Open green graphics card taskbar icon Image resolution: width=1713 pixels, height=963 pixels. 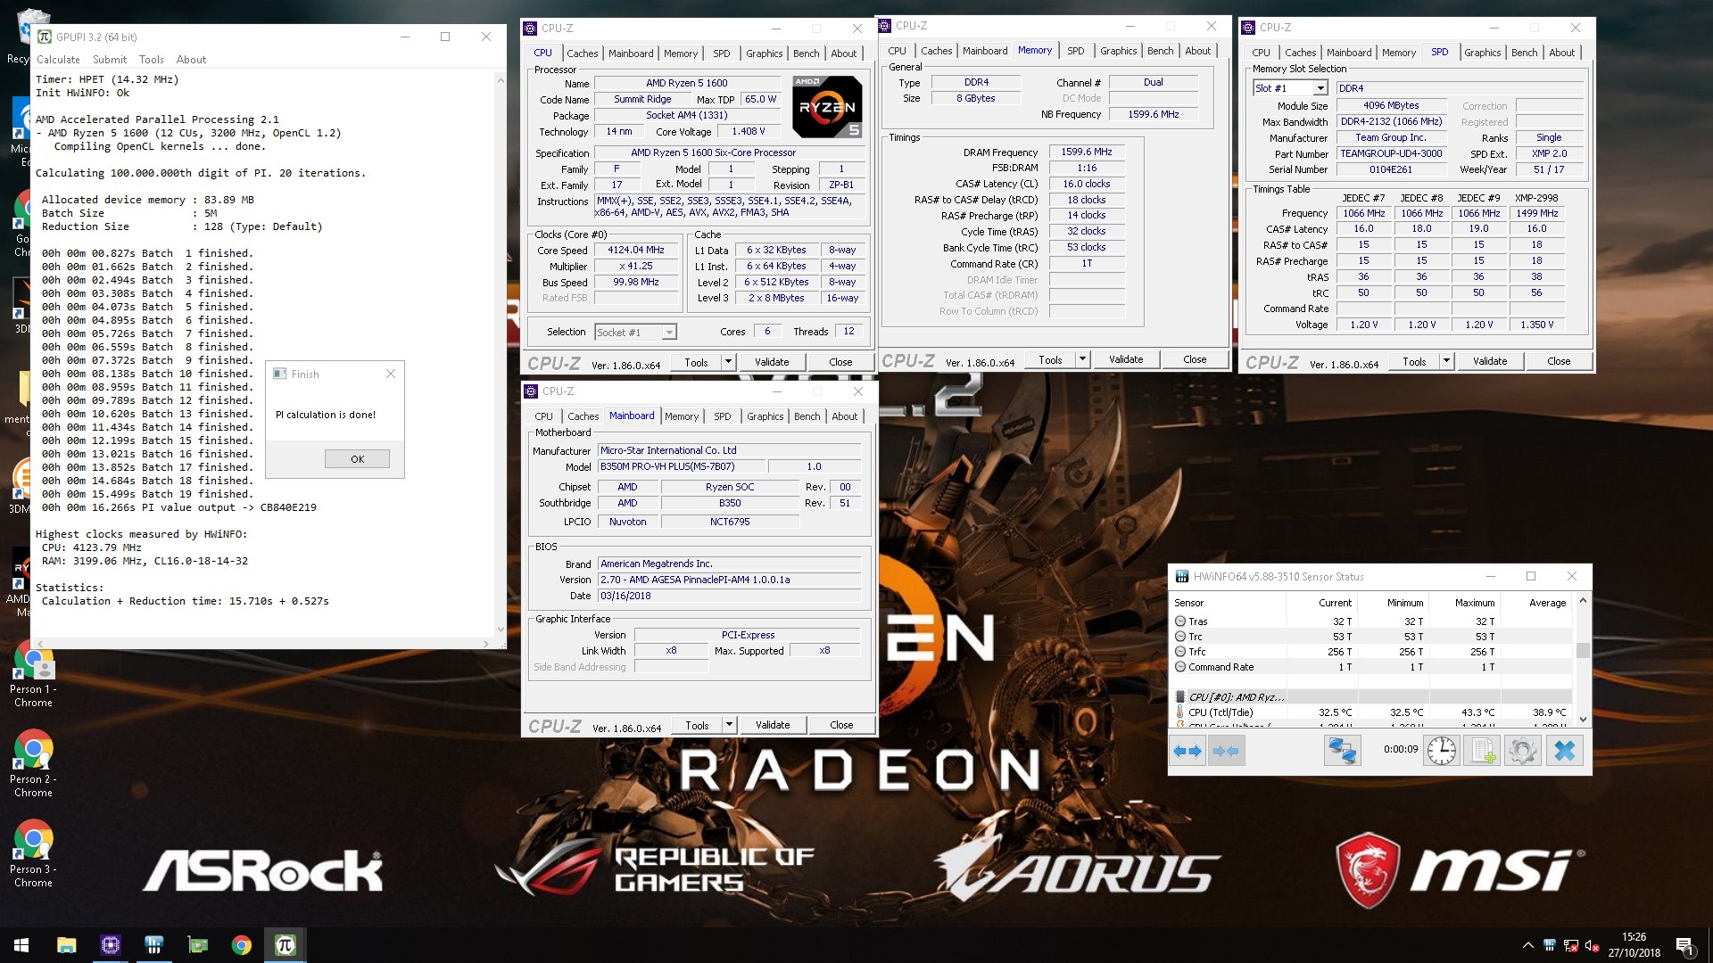(x=197, y=945)
